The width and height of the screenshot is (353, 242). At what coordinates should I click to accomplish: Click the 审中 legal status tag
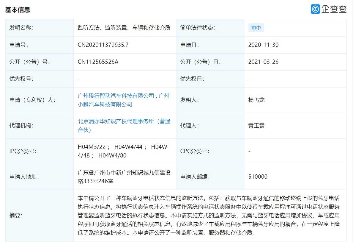(256, 28)
